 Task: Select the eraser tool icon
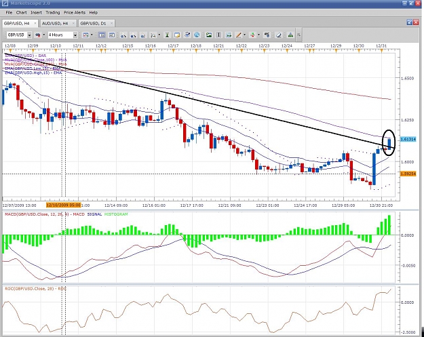279,35
